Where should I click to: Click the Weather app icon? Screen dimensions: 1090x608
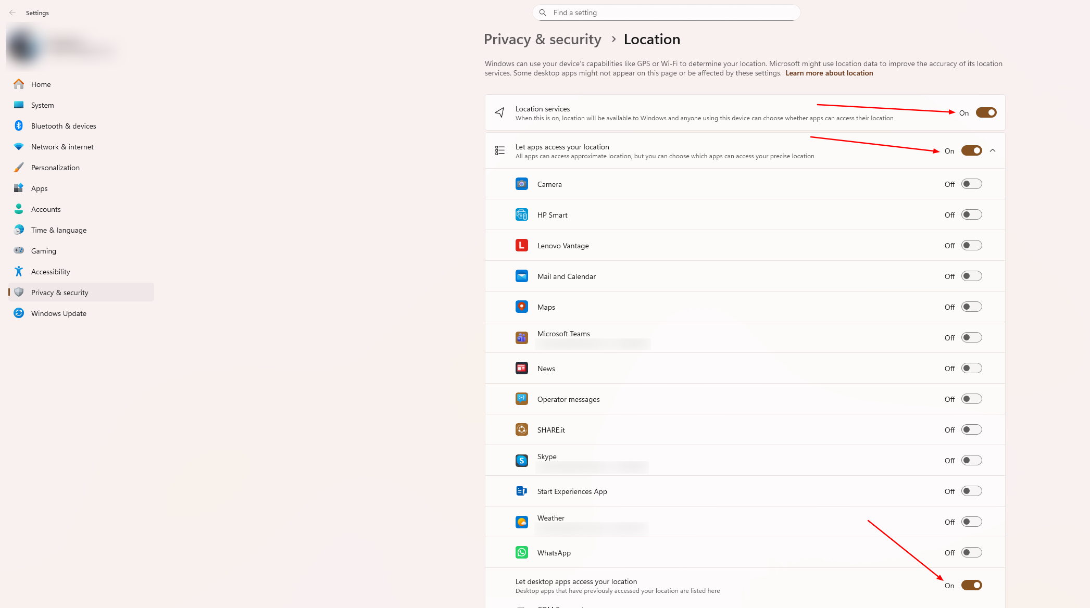coord(521,522)
